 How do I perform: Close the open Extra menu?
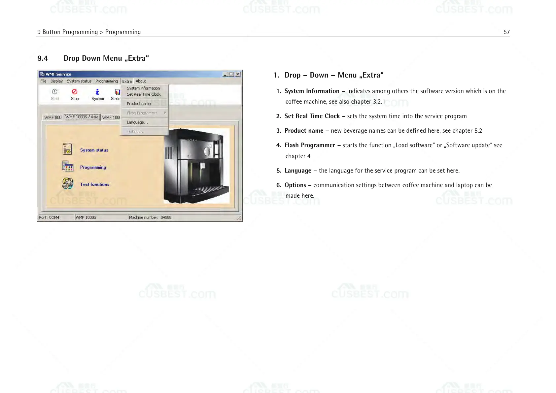click(x=127, y=81)
